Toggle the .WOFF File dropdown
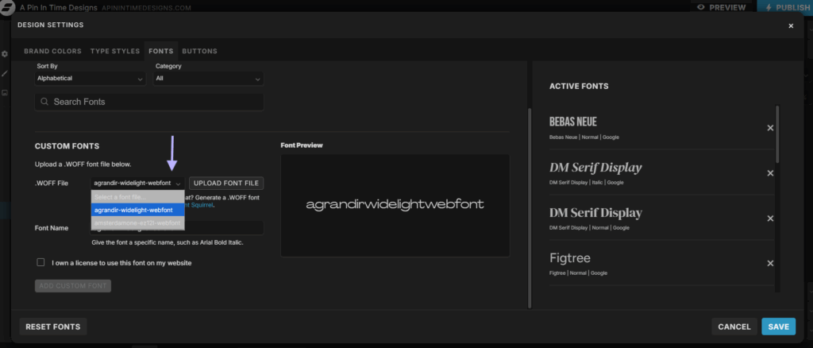 (x=137, y=183)
